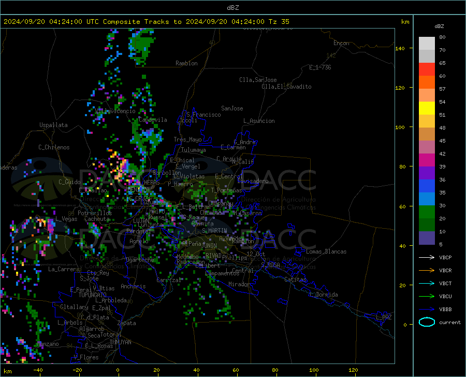Select the 45 dBZ brown swatch

pos(427,134)
